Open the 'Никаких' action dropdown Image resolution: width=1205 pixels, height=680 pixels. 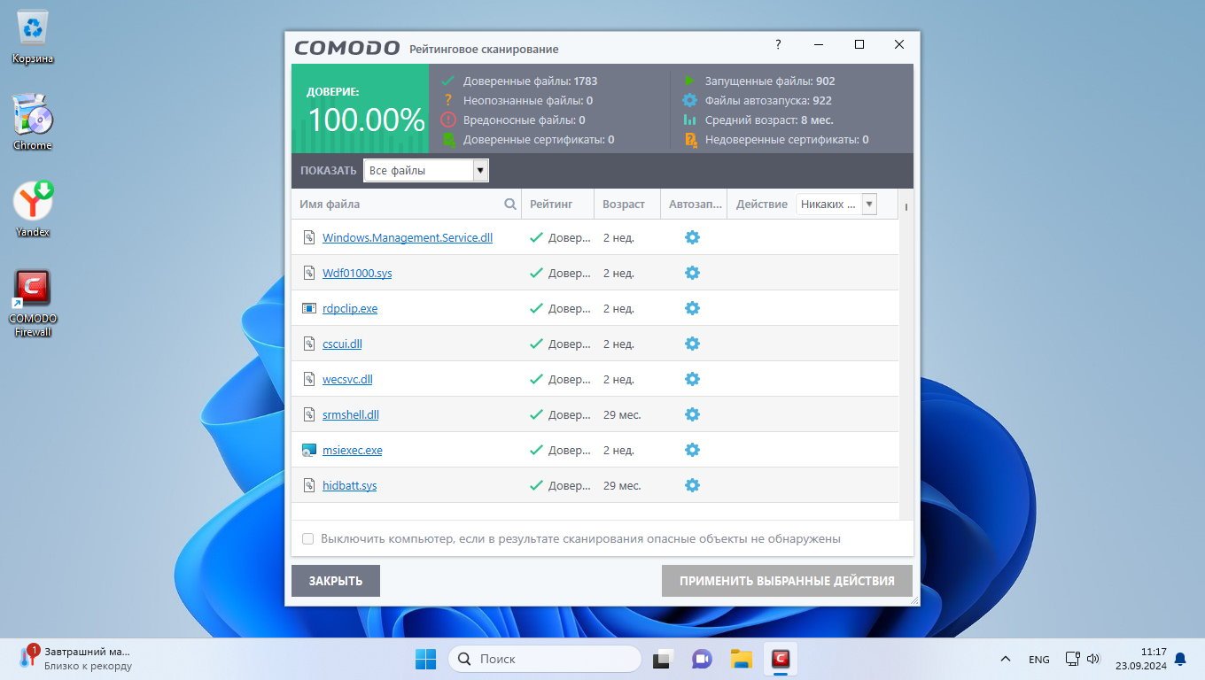pyautogui.click(x=868, y=205)
